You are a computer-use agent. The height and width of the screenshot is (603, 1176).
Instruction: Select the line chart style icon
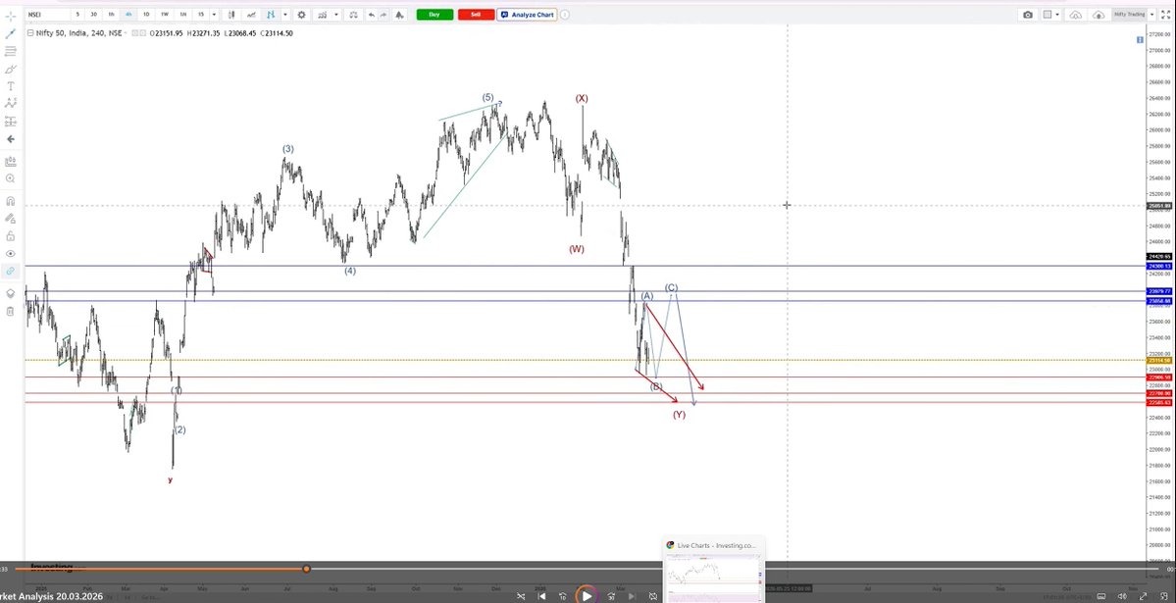[251, 15]
